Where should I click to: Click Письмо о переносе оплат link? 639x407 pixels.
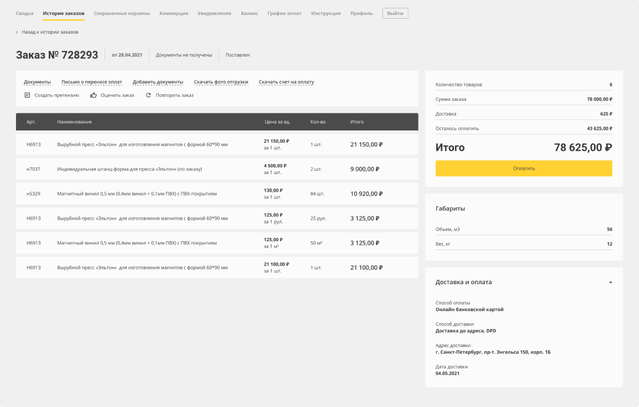click(91, 82)
